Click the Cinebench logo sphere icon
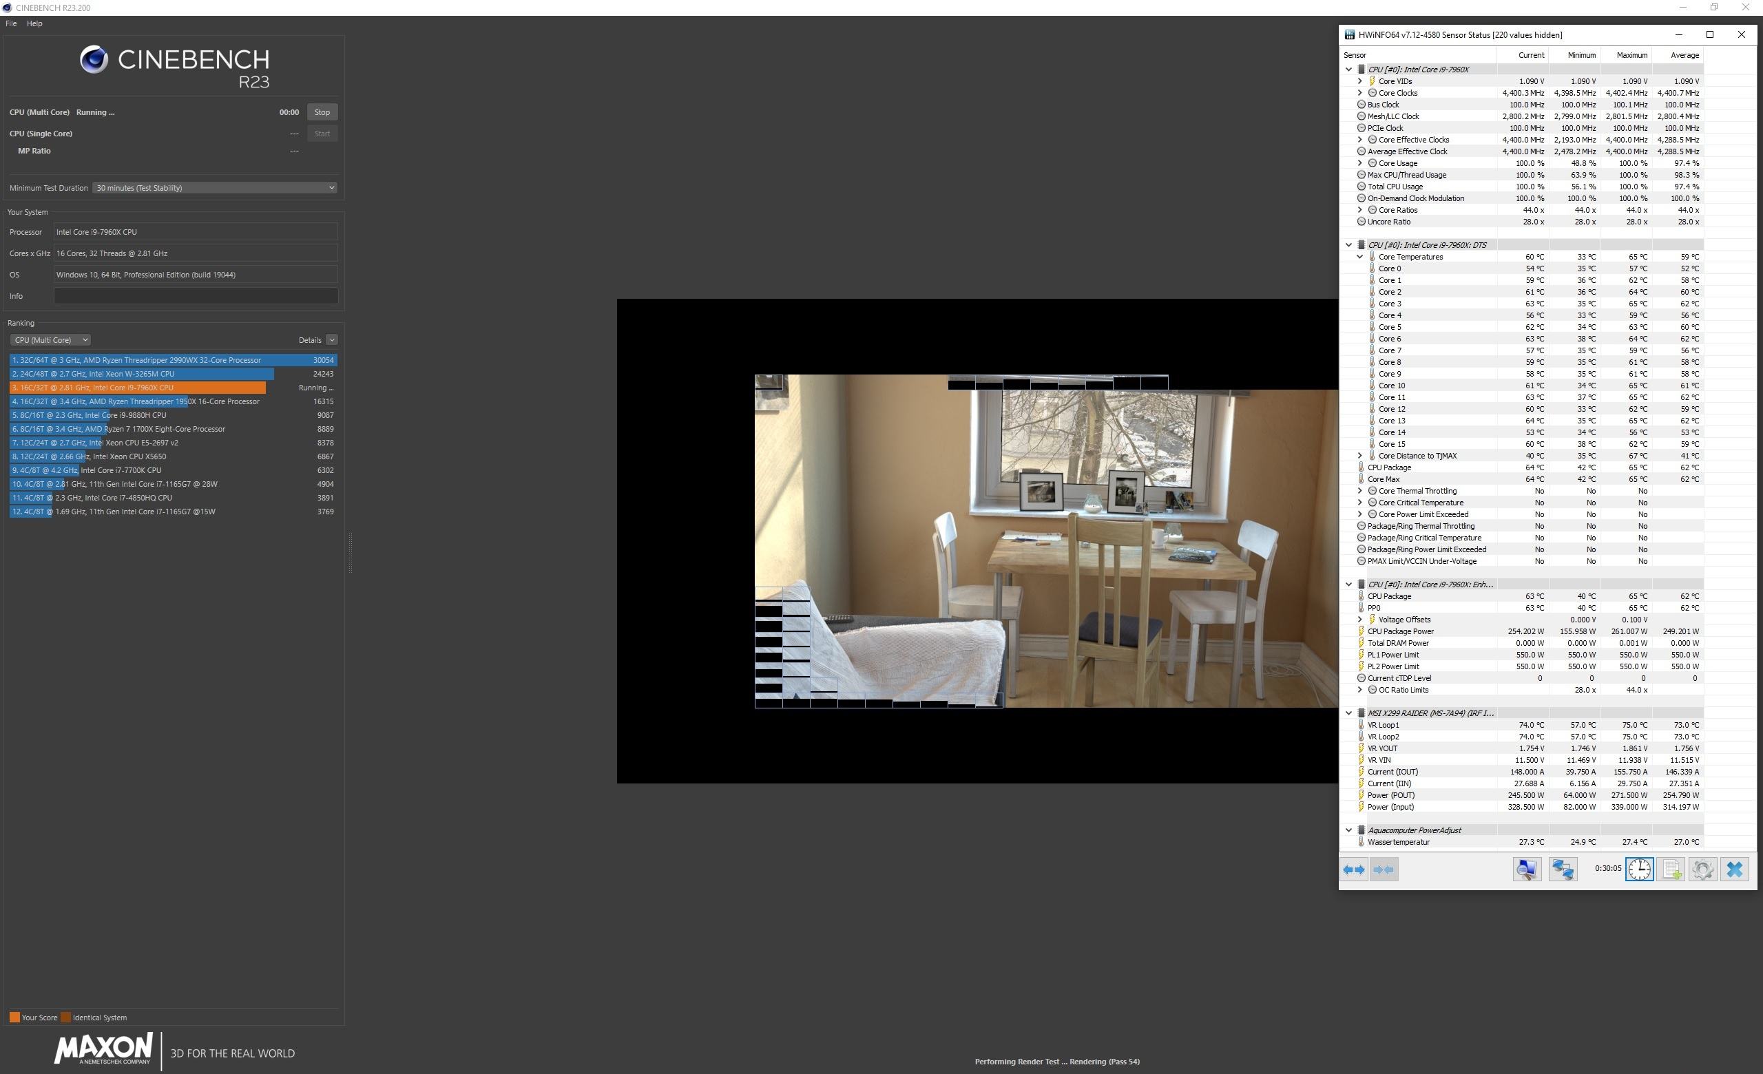Image resolution: width=1763 pixels, height=1074 pixels. (94, 59)
